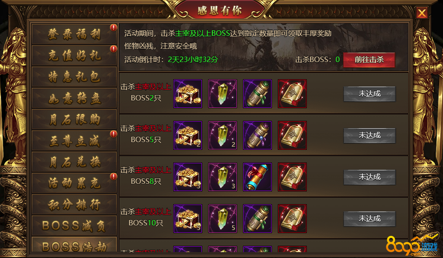Select purple-tied scroll in BOSS5只 row
The width and height of the screenshot is (443, 258).
[x=257, y=135]
